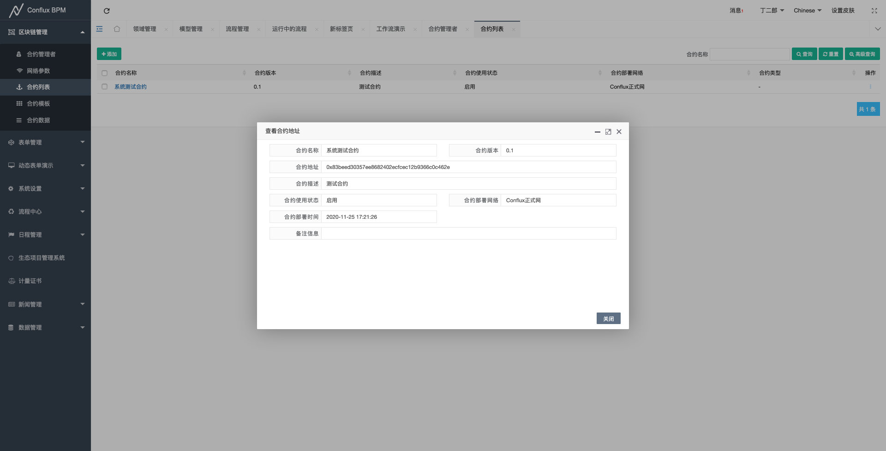Maximize the 查看合约地址 dialog
This screenshot has width=886, height=451.
pos(608,132)
